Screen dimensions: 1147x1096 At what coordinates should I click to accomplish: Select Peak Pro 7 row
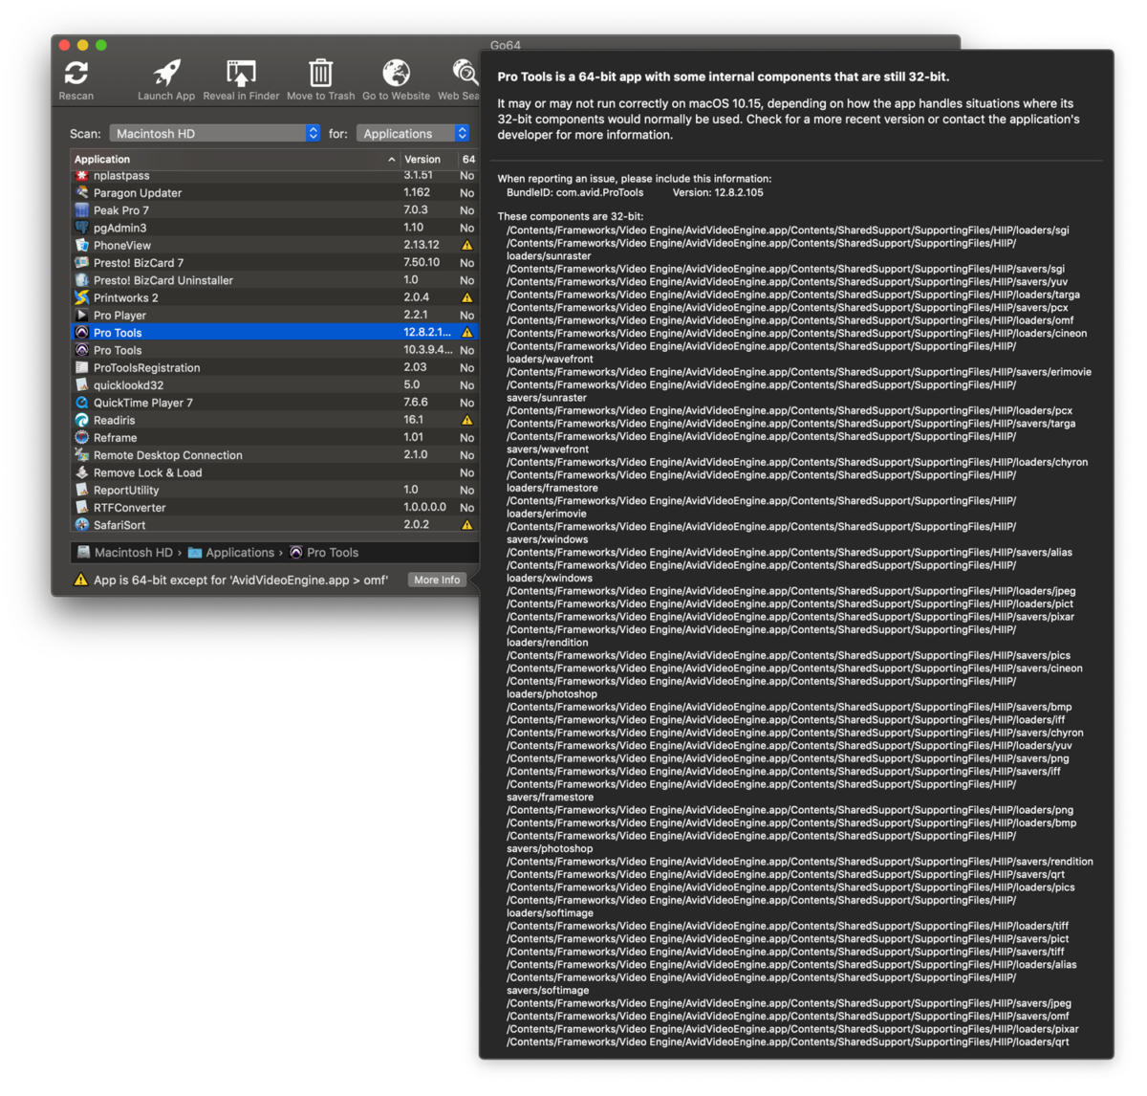point(275,210)
